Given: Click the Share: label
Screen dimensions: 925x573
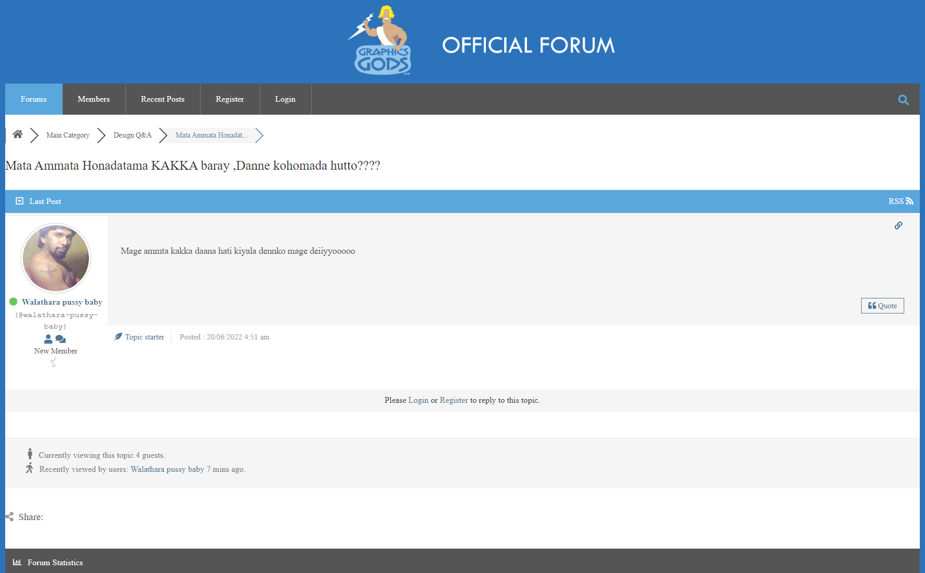Looking at the screenshot, I should click(x=31, y=517).
